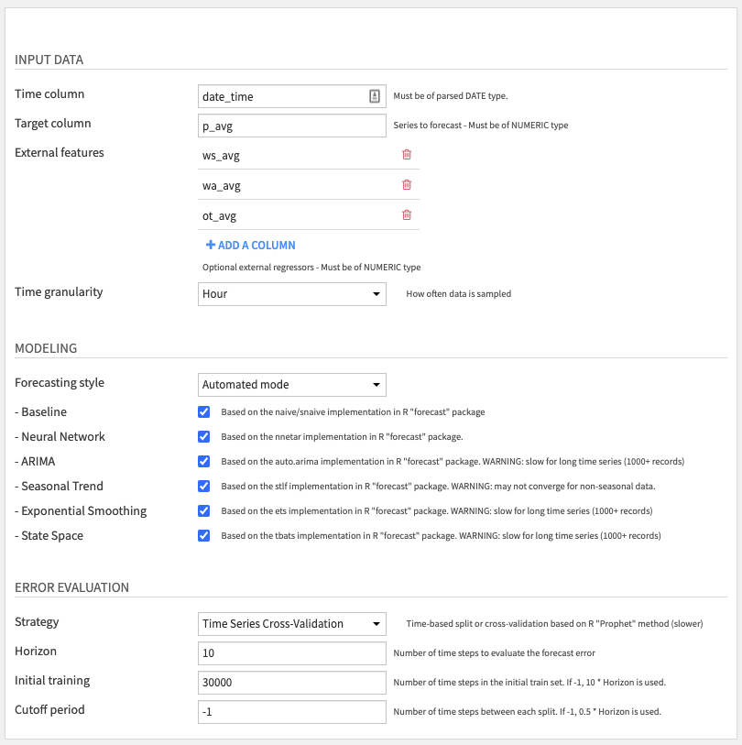Toggle the Exponential Smoothing checkbox

(203, 510)
